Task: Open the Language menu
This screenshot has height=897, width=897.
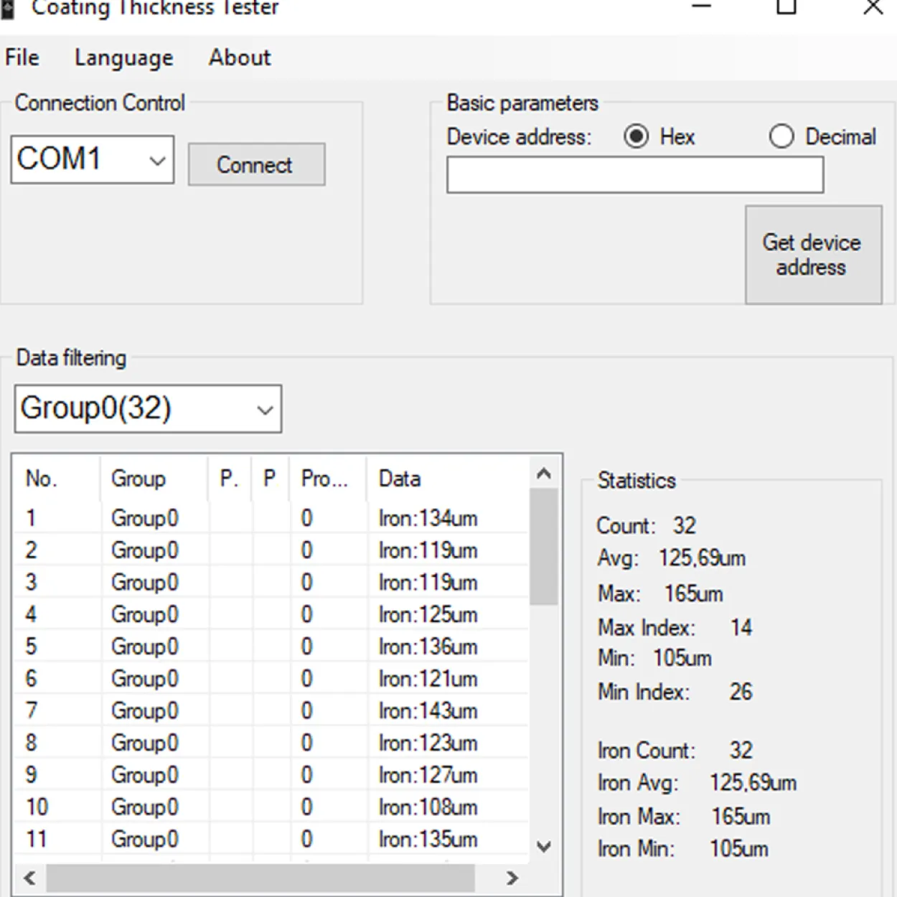Action: 124,57
